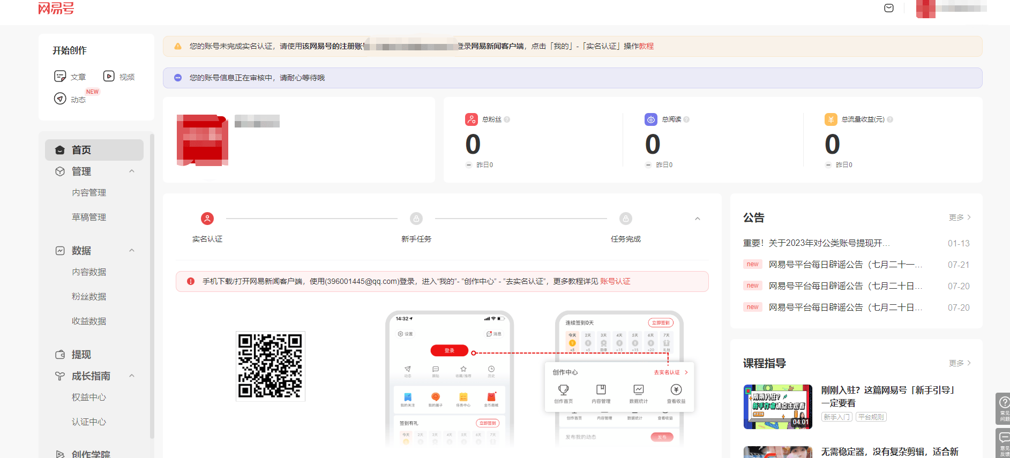Collapse the task progress panel chevron

(x=698, y=219)
